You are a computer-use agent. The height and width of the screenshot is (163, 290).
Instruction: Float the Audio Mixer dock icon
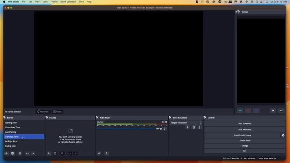pos(97,118)
